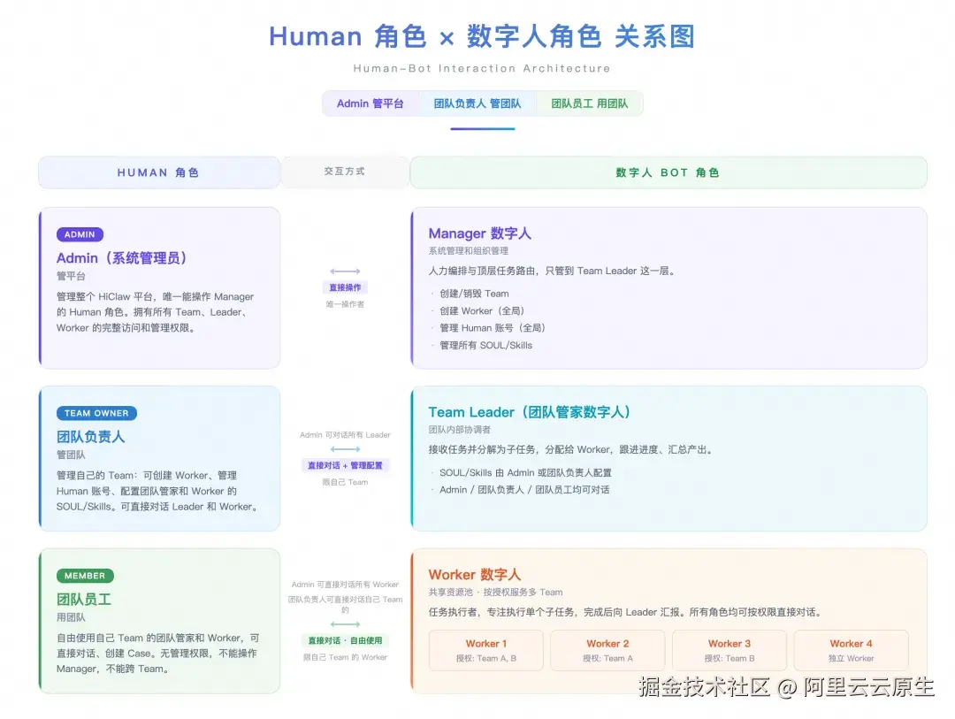Click the 独立 Worker 4 card

coord(851,649)
